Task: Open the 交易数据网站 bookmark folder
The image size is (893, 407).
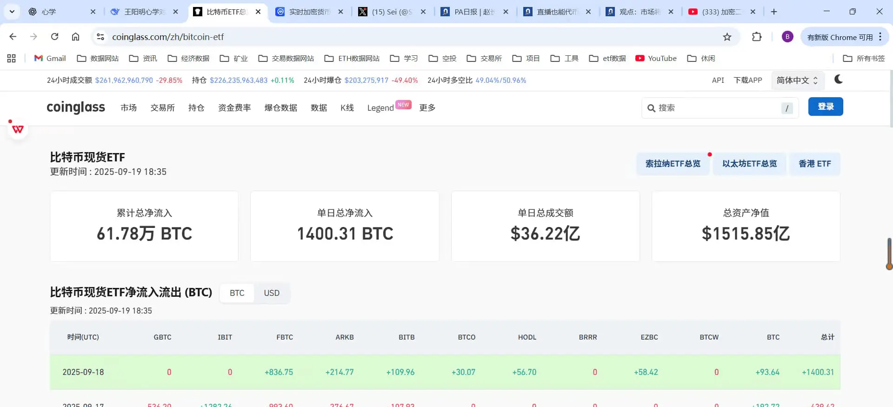Action: point(286,58)
